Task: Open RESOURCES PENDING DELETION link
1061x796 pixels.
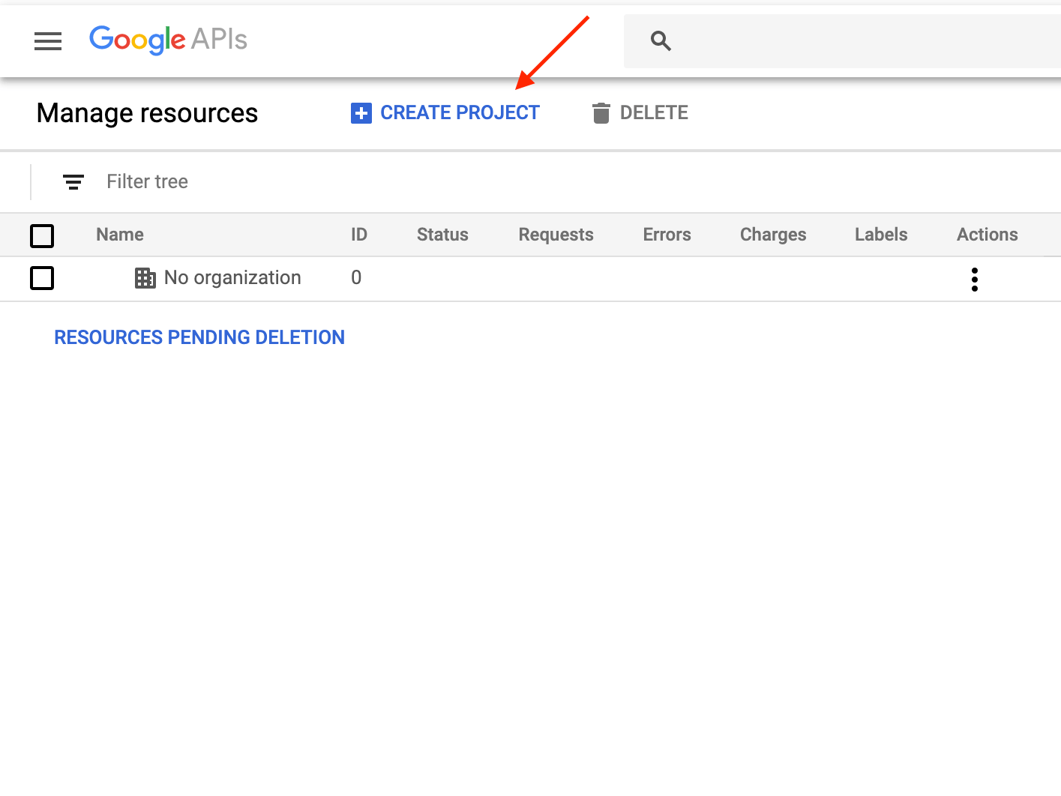Action: click(x=199, y=337)
